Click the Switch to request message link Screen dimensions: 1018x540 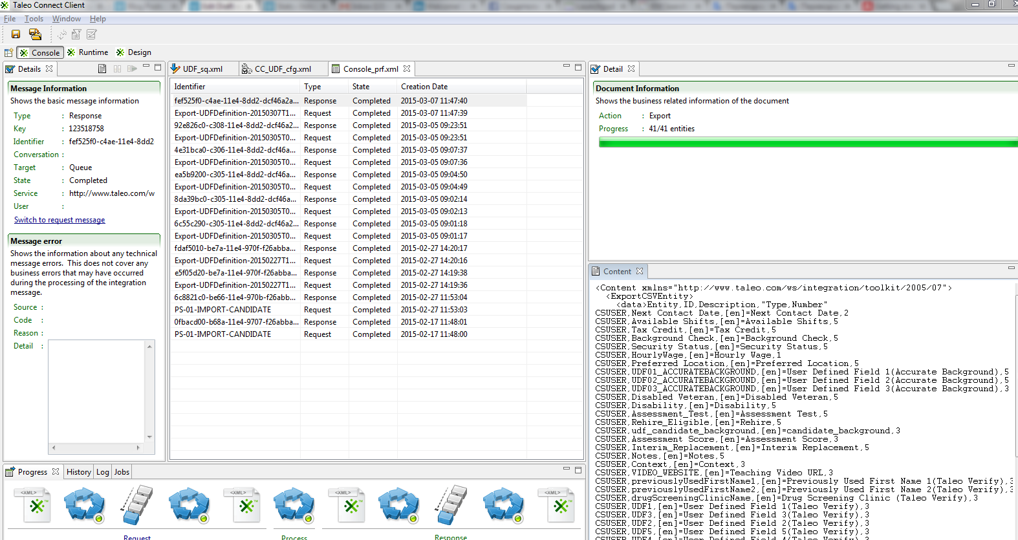(x=60, y=220)
